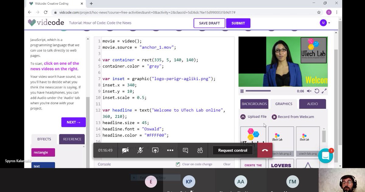Screen dimensions: 365x192
Task: Select the utech-lab.png-2 graphic thumbnail
Action: (281, 141)
